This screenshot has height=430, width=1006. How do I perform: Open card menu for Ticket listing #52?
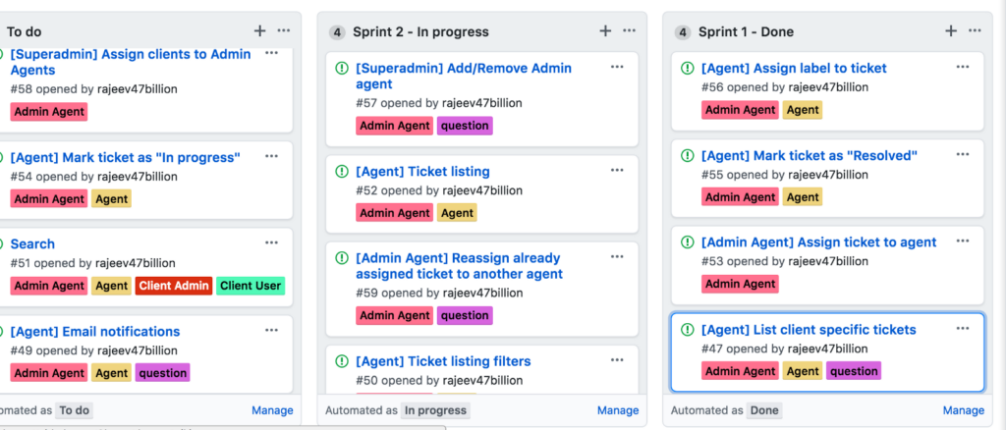(617, 170)
